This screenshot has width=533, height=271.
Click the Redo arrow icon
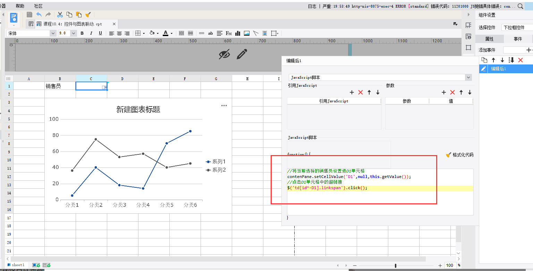48,15
